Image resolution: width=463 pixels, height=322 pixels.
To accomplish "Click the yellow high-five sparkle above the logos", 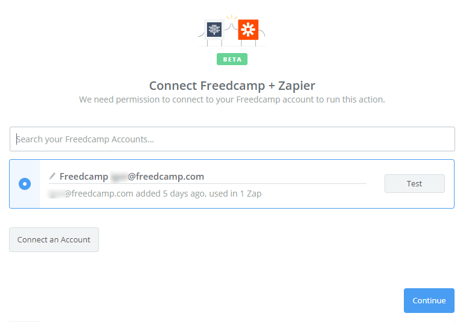I will point(232,17).
